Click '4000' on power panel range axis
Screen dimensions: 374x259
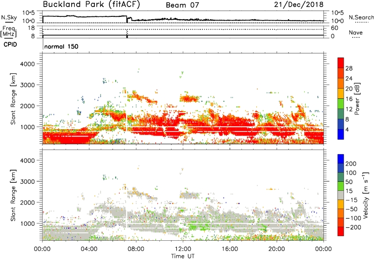pos(27,64)
